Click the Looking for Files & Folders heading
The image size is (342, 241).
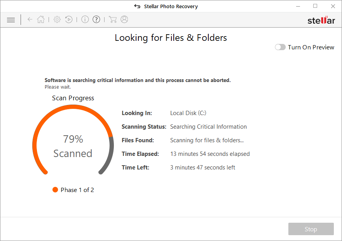[x=171, y=37]
